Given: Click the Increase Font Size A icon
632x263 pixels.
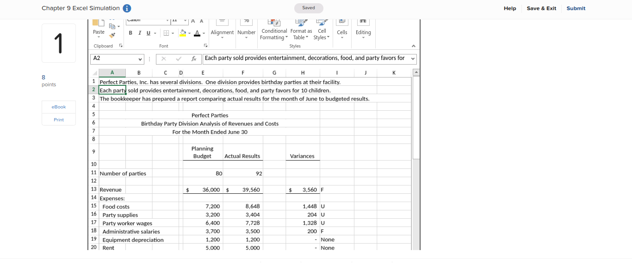Looking at the screenshot, I should click(193, 21).
